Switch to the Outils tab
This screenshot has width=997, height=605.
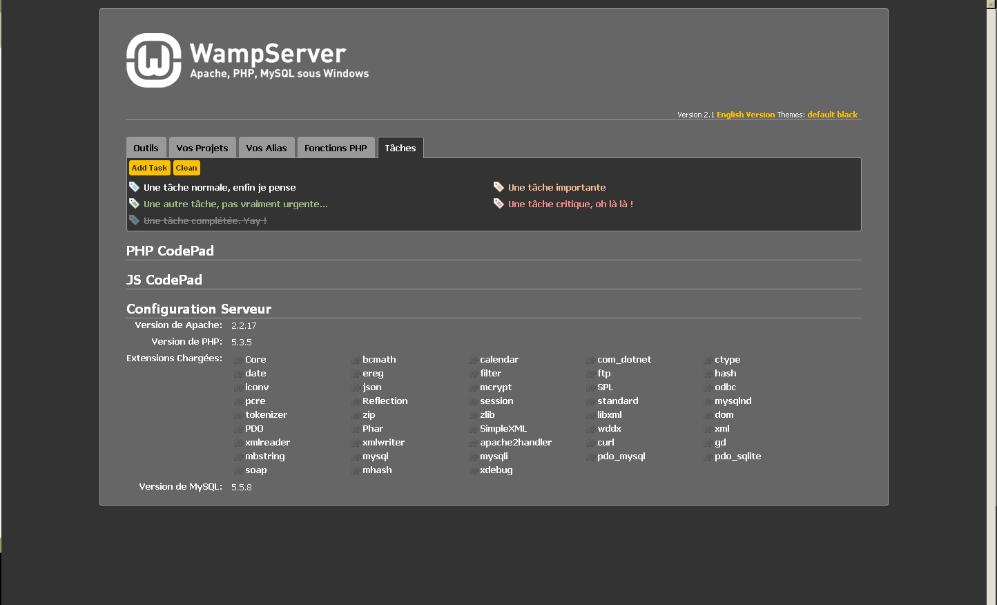pos(146,148)
